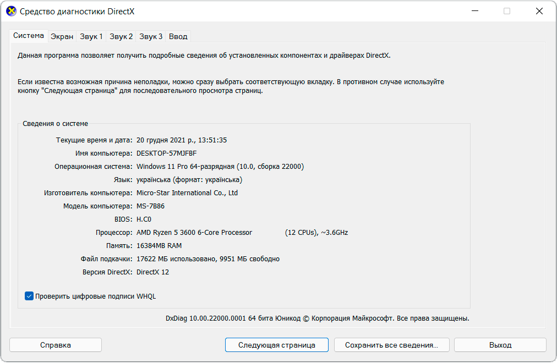The width and height of the screenshot is (557, 363).
Task: Click the AMD Ryzen 5 3600 processor text
Action: (x=194, y=233)
